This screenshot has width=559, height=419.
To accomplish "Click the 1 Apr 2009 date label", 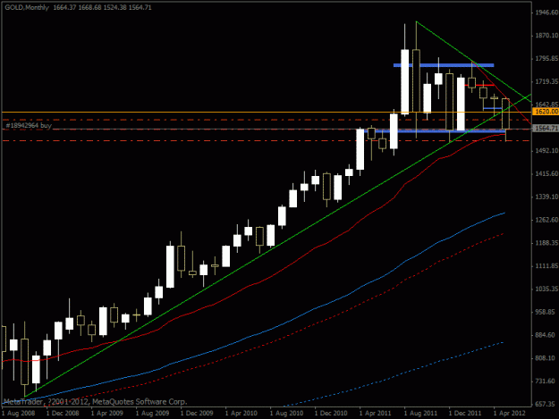I will coord(107,414).
